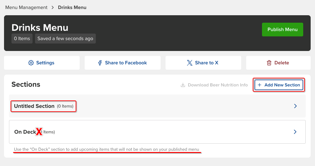Click the X logo in the share button
This screenshot has height=166, width=315.
pyautogui.click(x=190, y=63)
